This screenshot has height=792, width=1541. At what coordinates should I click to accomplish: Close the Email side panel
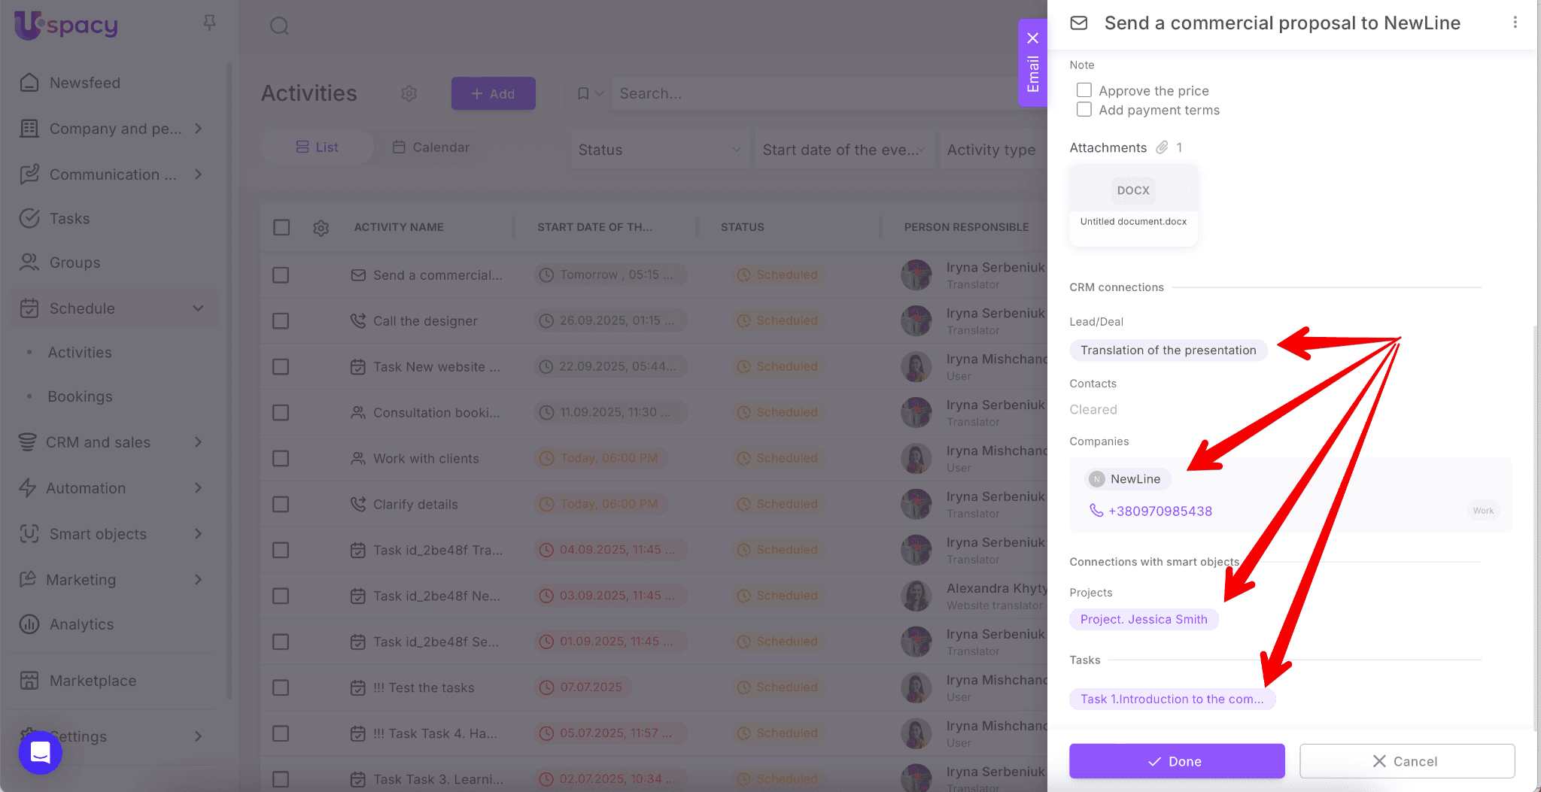pos(1032,38)
